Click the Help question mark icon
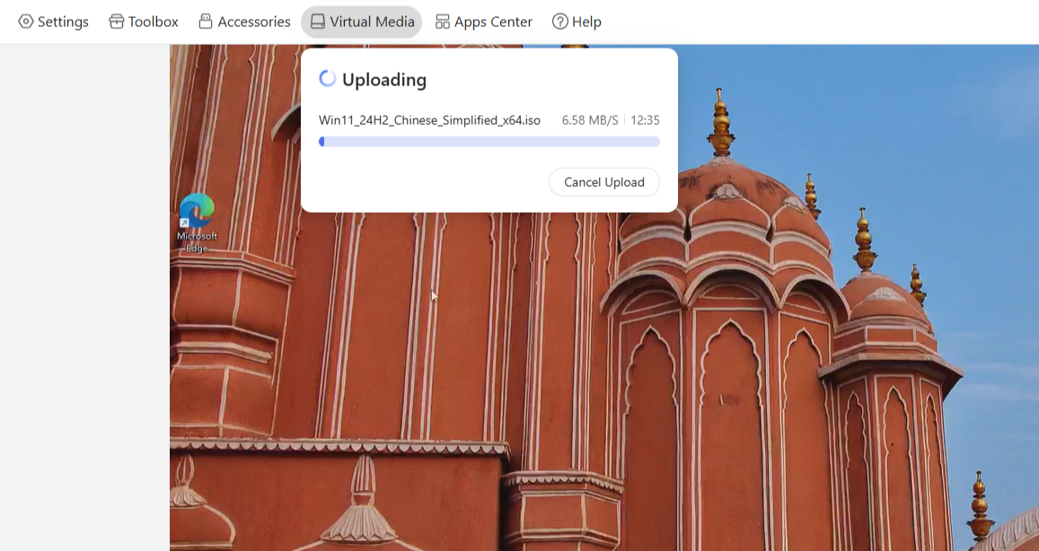This screenshot has height=551, width=1039. point(560,22)
